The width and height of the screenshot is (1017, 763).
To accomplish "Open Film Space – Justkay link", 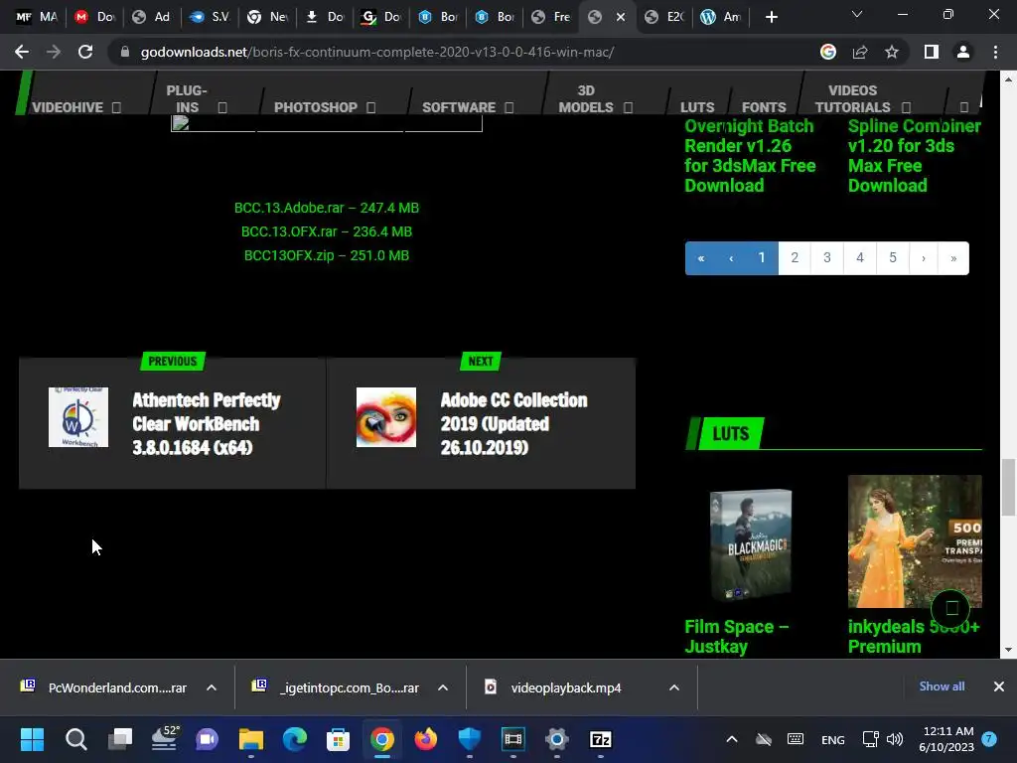I will pyautogui.click(x=736, y=637).
